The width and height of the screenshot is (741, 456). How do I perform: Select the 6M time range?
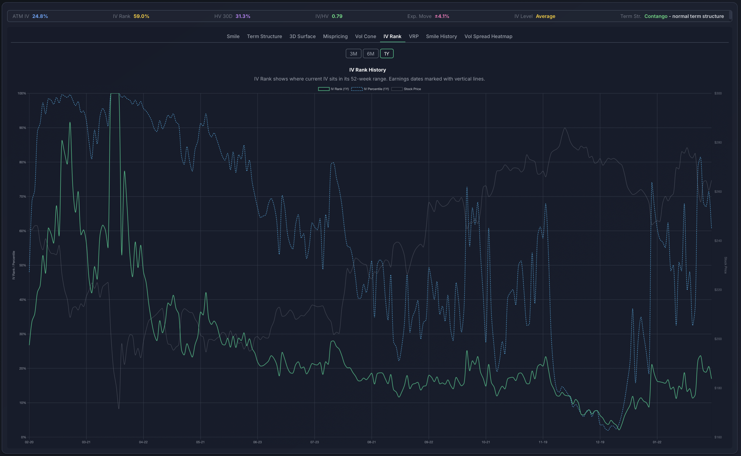(370, 53)
